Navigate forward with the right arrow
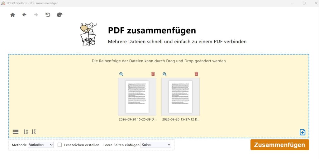 pos(36,15)
